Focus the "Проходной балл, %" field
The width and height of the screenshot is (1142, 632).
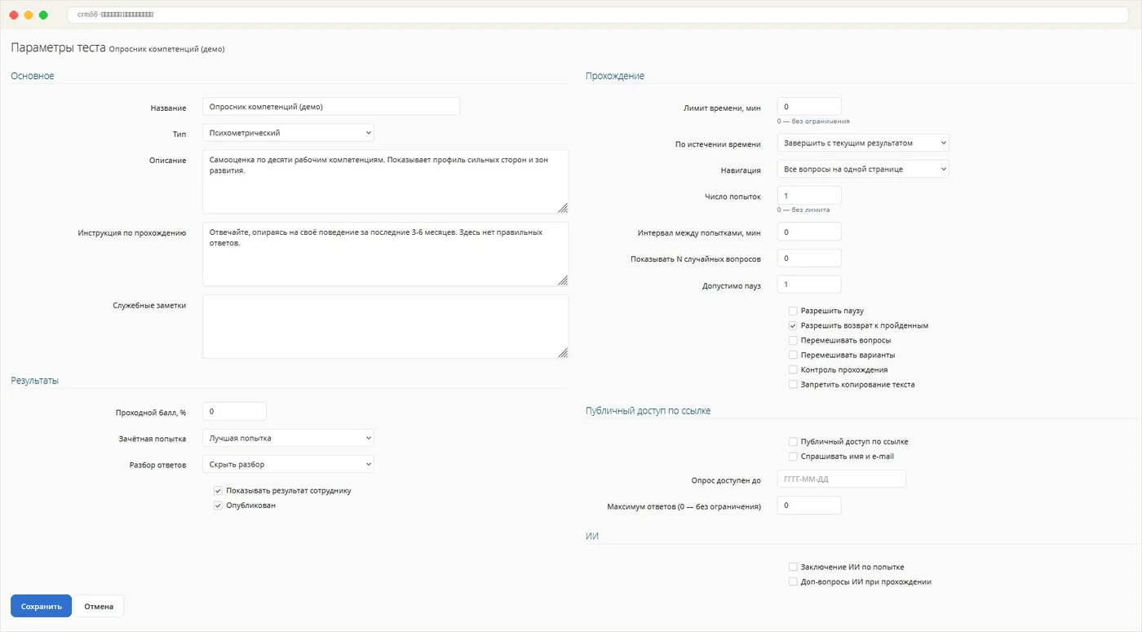234,412
